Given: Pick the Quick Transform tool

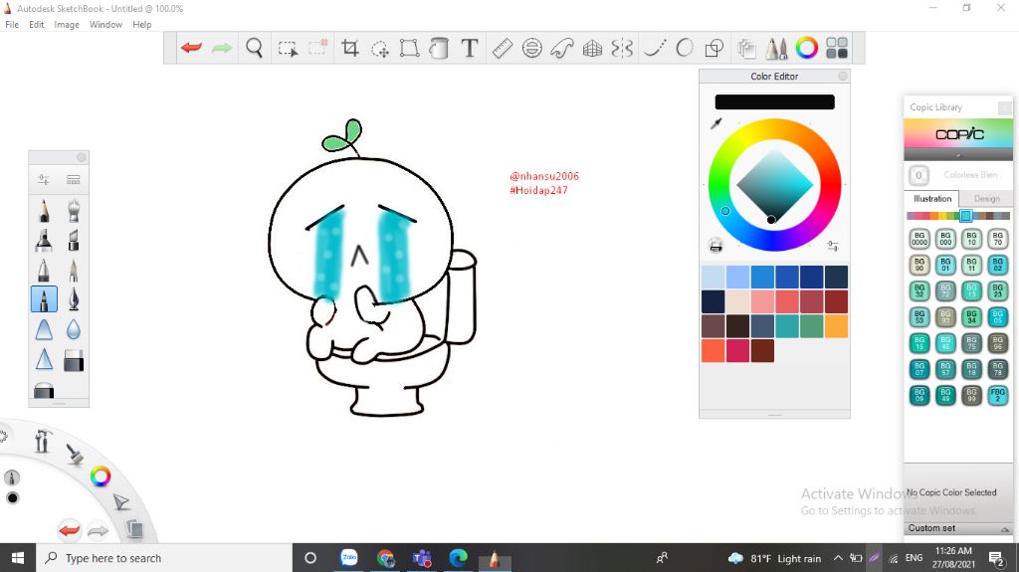Looking at the screenshot, I should tap(379, 48).
